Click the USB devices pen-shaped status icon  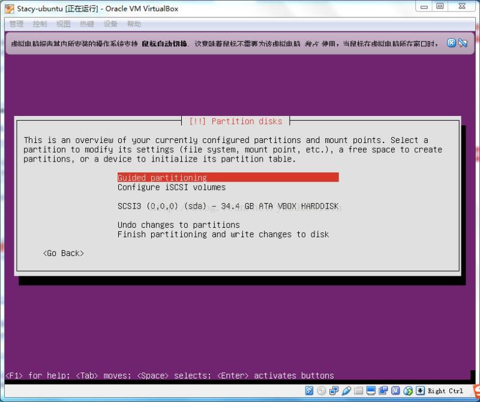click(x=346, y=391)
